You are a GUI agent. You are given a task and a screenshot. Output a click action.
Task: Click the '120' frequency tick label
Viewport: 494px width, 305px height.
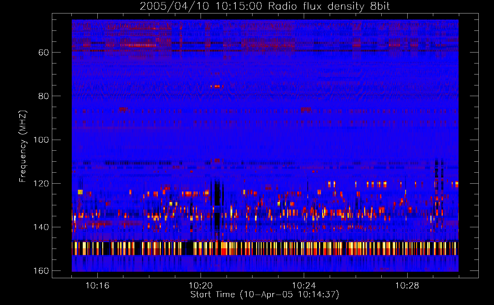pos(41,183)
